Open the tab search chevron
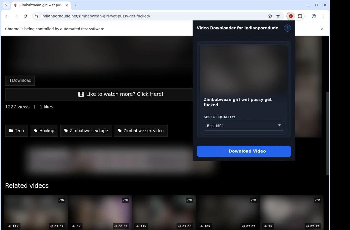The image size is (350, 230). (x=6, y=5)
